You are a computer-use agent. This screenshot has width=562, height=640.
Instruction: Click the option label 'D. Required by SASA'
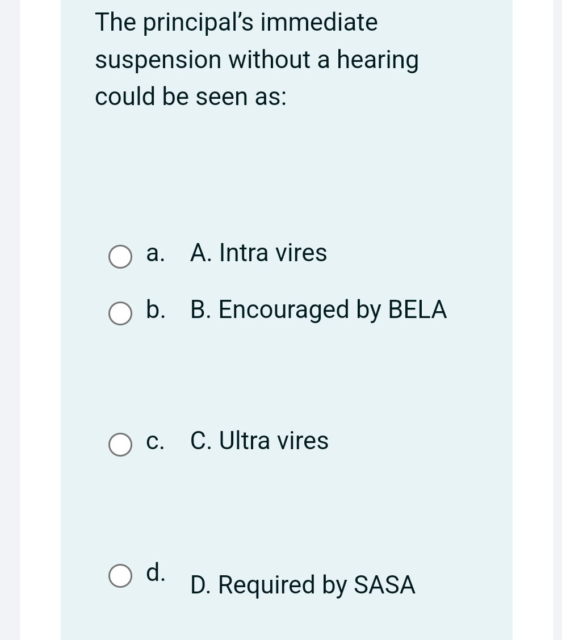[x=303, y=585]
